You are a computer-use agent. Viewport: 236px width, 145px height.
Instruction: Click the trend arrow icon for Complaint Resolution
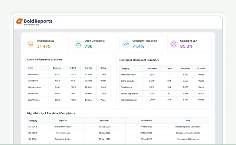point(126,44)
